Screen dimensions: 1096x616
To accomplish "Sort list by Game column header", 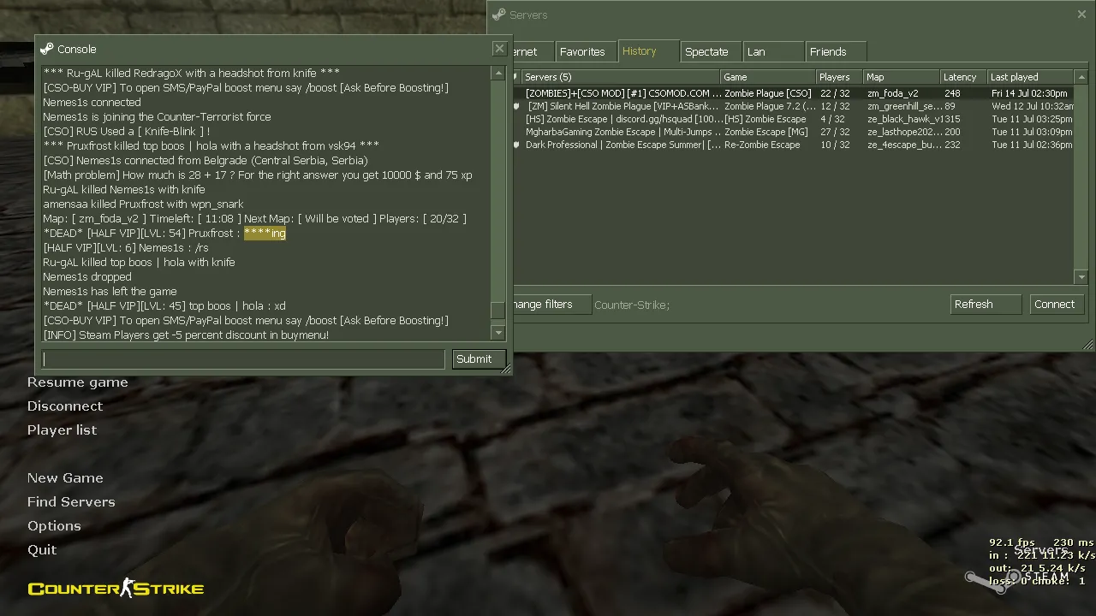I will pos(768,77).
